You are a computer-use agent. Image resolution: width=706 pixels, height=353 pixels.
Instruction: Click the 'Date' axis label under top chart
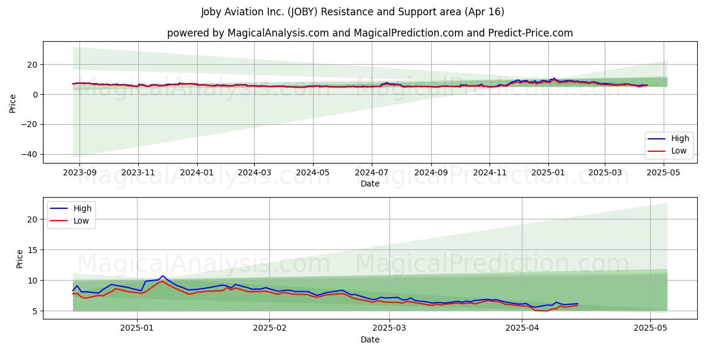coord(369,184)
